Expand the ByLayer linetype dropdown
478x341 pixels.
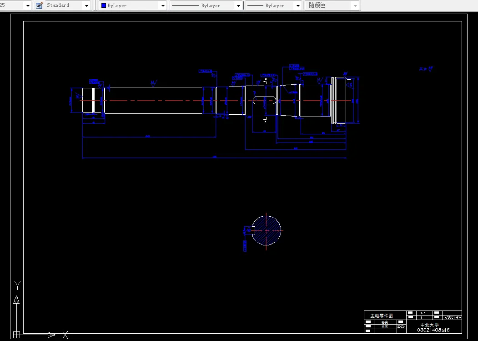[238, 5]
